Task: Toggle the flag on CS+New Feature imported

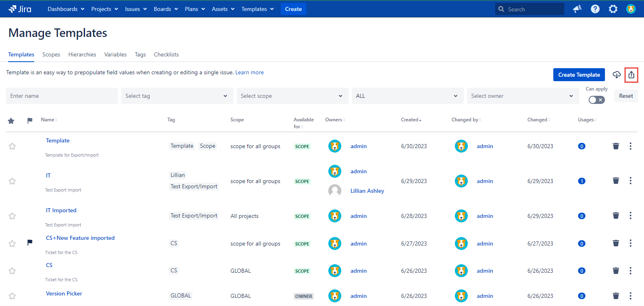Action: pyautogui.click(x=30, y=243)
